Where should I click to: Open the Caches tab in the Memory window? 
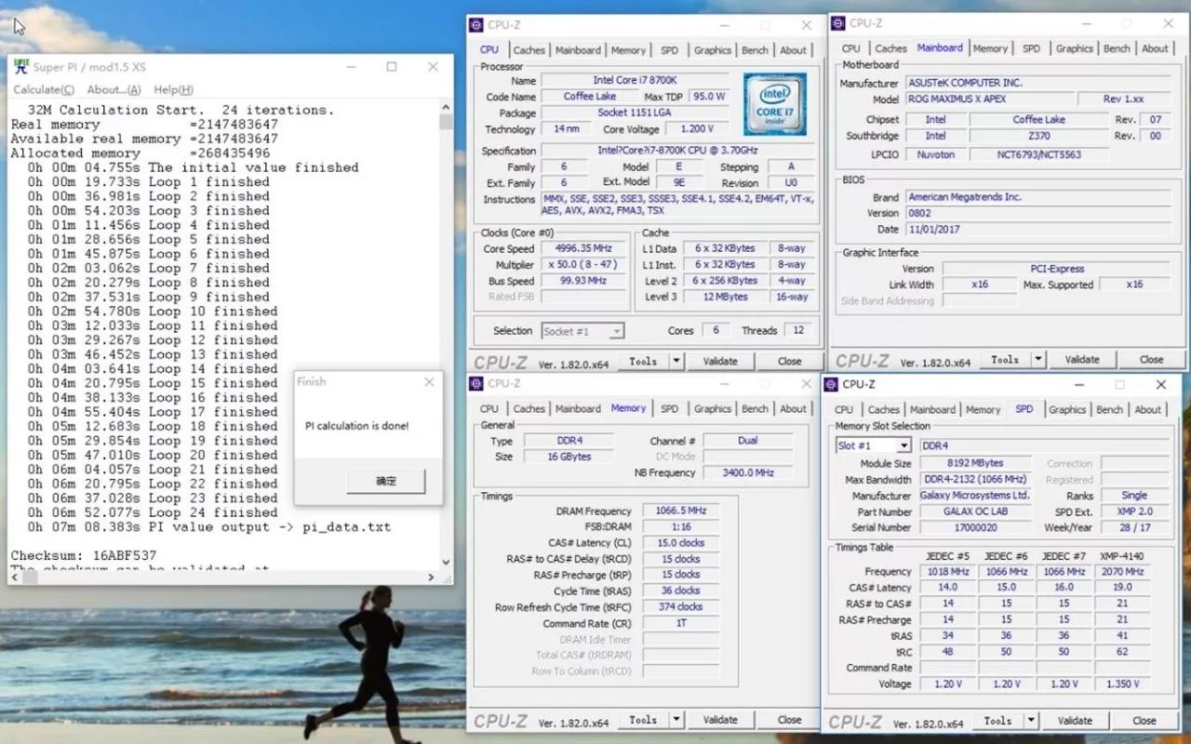529,408
